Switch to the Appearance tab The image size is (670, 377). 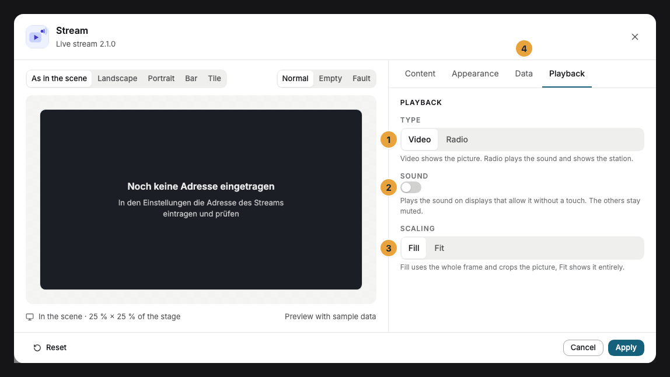[x=474, y=74]
